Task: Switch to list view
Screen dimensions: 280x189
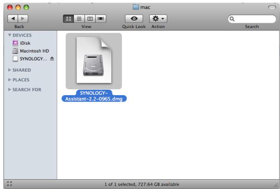Action: (79, 18)
